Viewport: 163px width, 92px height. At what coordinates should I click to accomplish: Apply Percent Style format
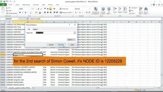pos(80,13)
